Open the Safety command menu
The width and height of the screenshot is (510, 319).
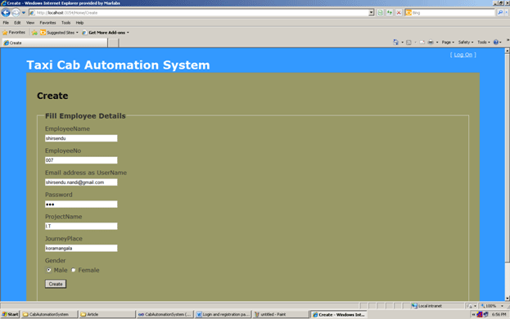click(x=466, y=43)
